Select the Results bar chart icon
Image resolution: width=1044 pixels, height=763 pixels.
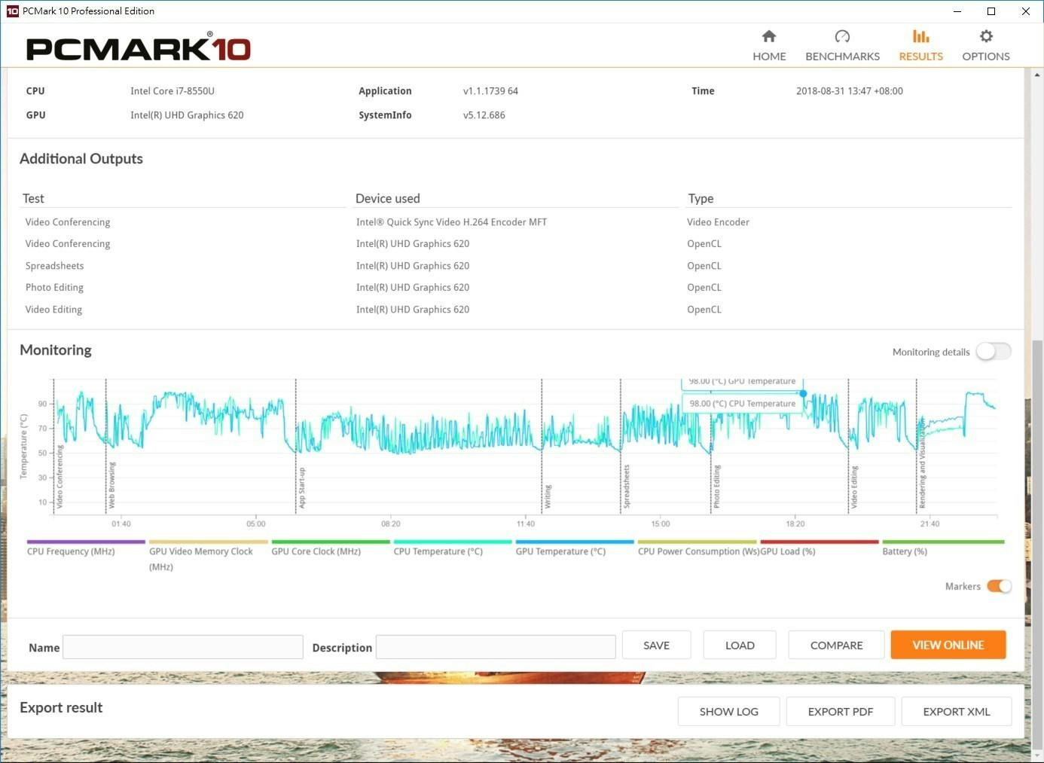920,37
